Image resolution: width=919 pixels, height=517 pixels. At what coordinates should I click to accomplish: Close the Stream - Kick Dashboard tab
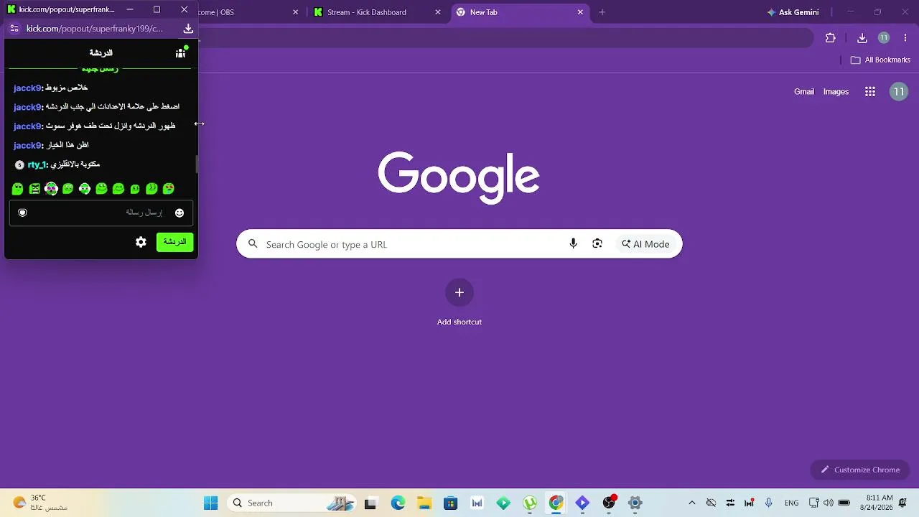438,12
